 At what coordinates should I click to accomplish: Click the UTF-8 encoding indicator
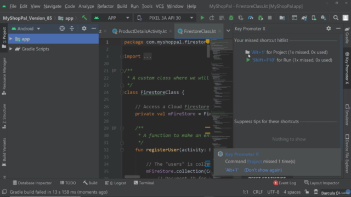(273, 192)
